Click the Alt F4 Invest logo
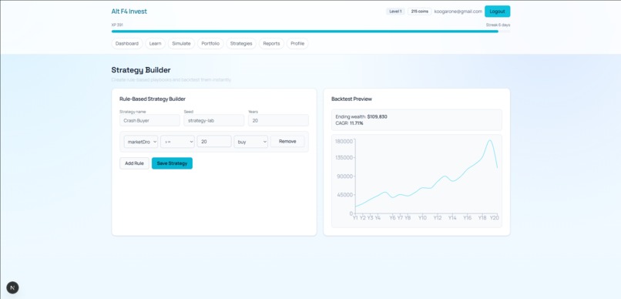This screenshot has height=299, width=621. 129,12
